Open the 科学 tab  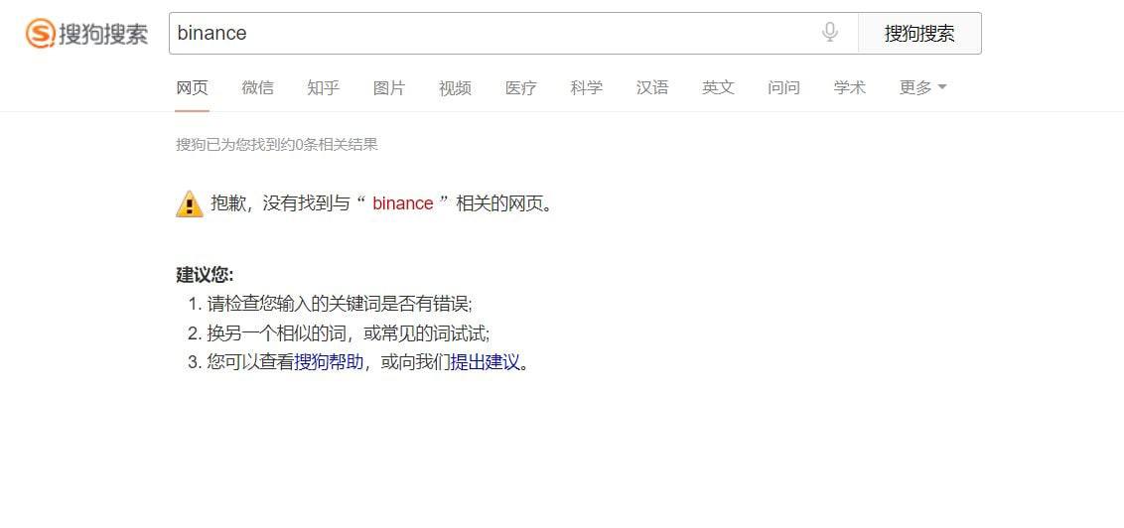587,88
